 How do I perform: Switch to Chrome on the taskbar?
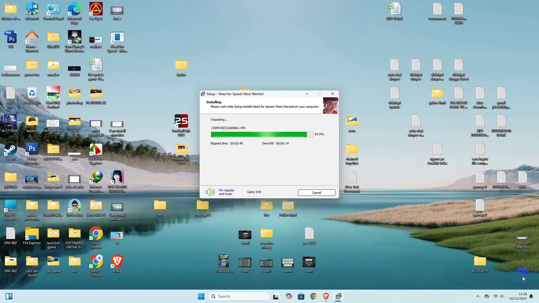(313, 296)
